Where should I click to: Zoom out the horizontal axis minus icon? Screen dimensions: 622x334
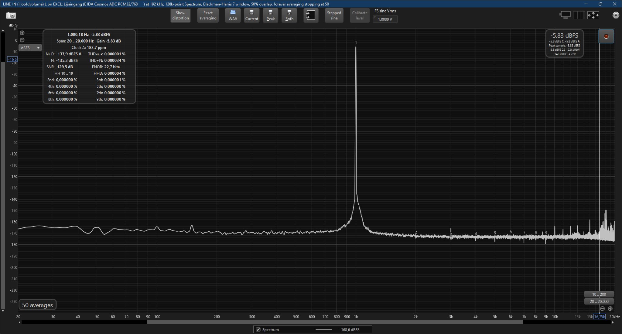point(603,308)
